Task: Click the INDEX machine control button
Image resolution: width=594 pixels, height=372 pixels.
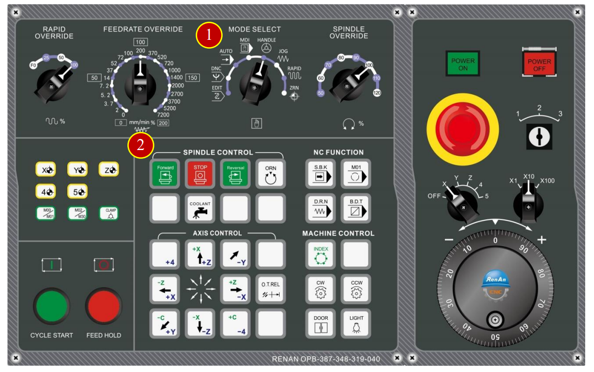Action: pyautogui.click(x=321, y=255)
